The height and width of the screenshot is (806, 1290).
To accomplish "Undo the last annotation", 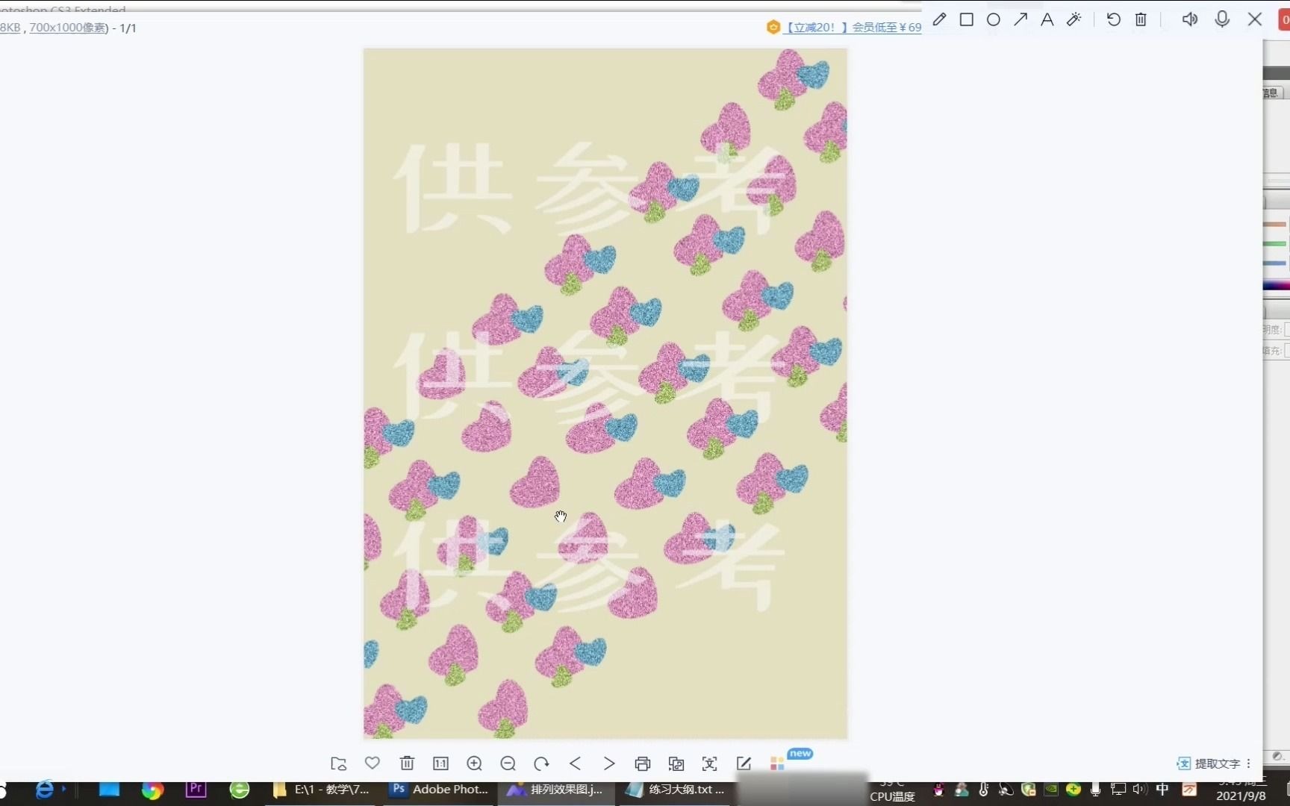I will pos(1113,19).
